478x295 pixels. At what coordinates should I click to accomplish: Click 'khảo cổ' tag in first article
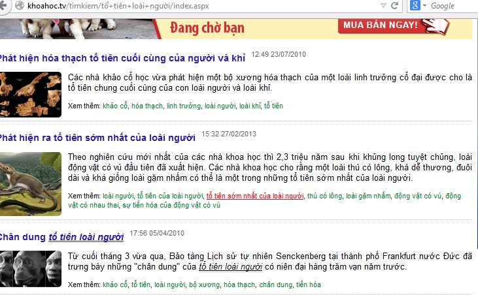115,106
